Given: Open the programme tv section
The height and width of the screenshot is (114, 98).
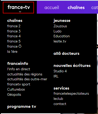Looking at the screenshot, I should click(x=22, y=107).
